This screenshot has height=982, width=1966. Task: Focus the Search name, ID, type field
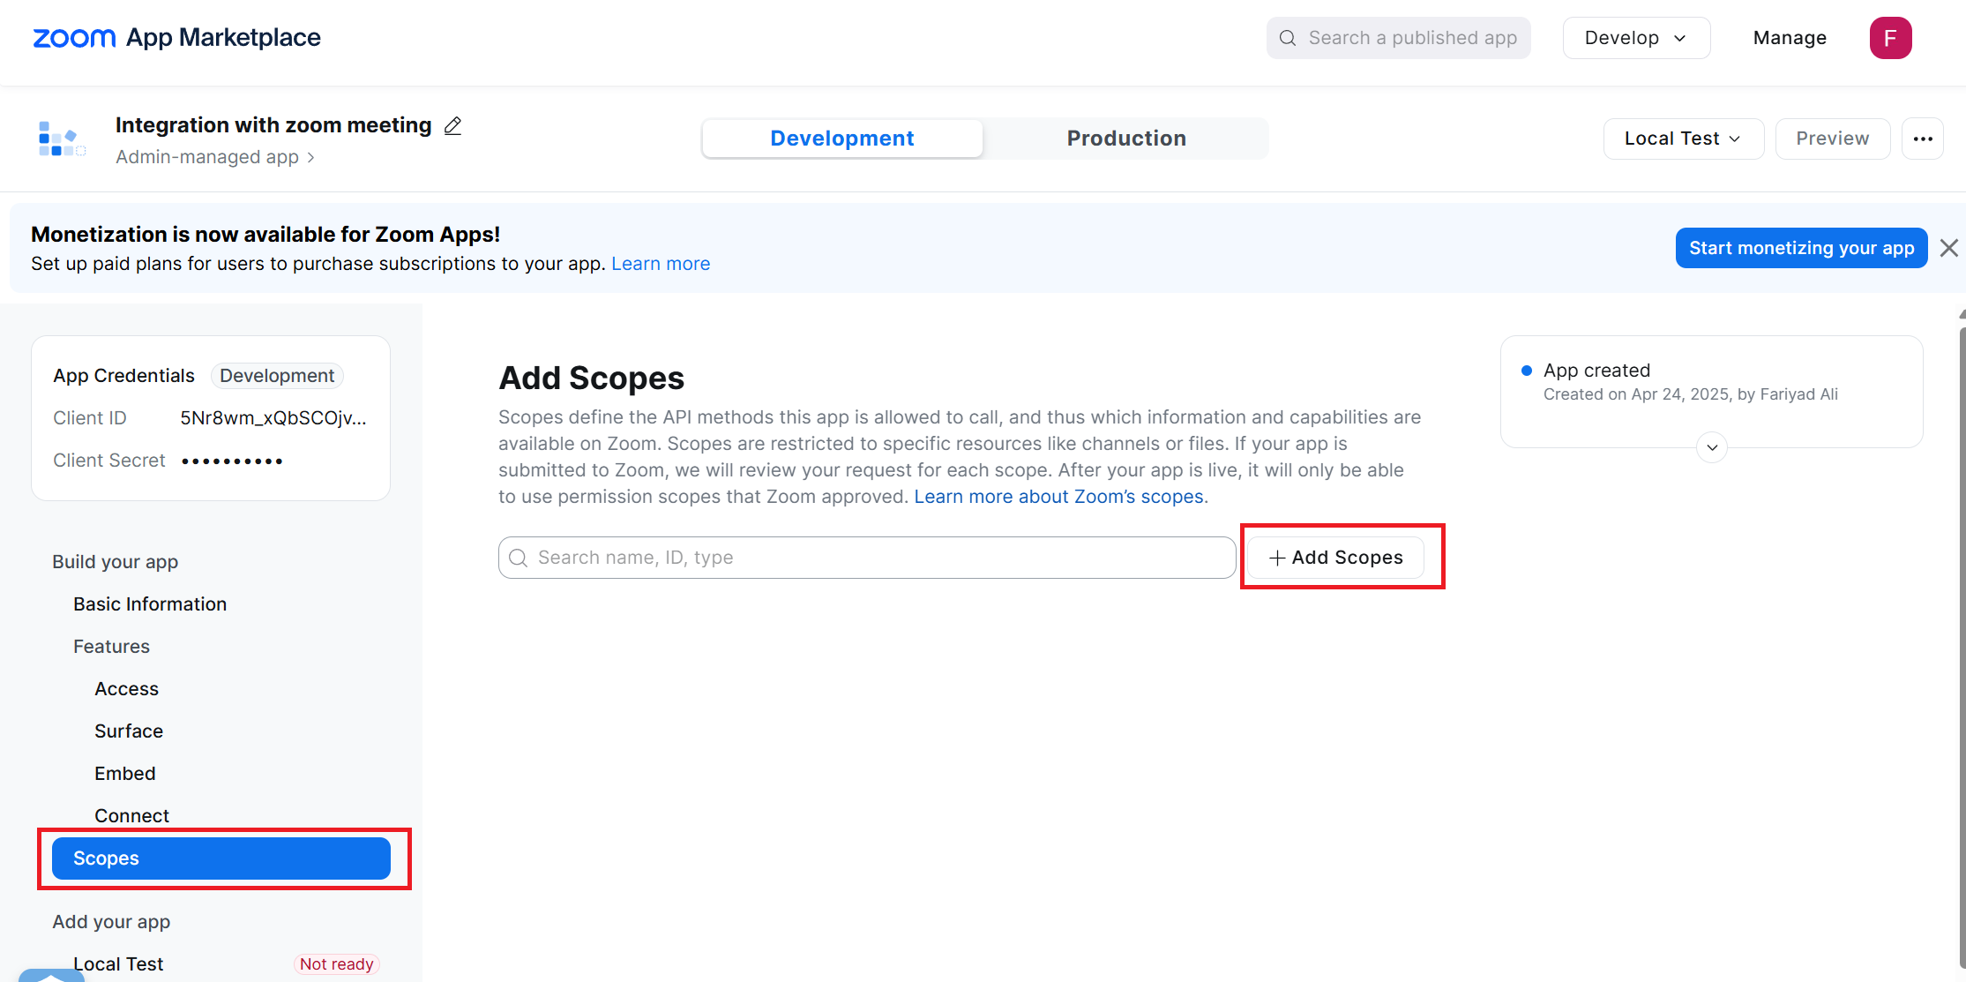click(867, 558)
